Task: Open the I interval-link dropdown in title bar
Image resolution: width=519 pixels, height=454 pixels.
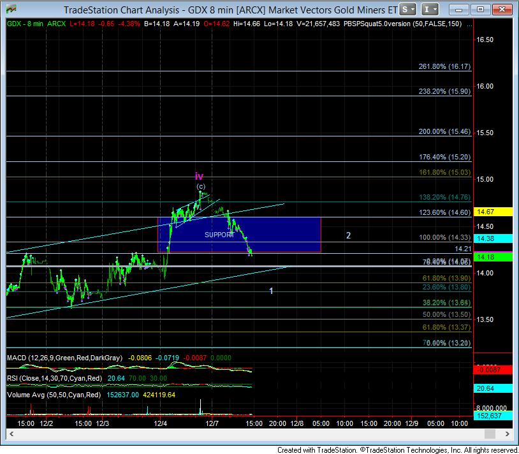Action: point(430,10)
